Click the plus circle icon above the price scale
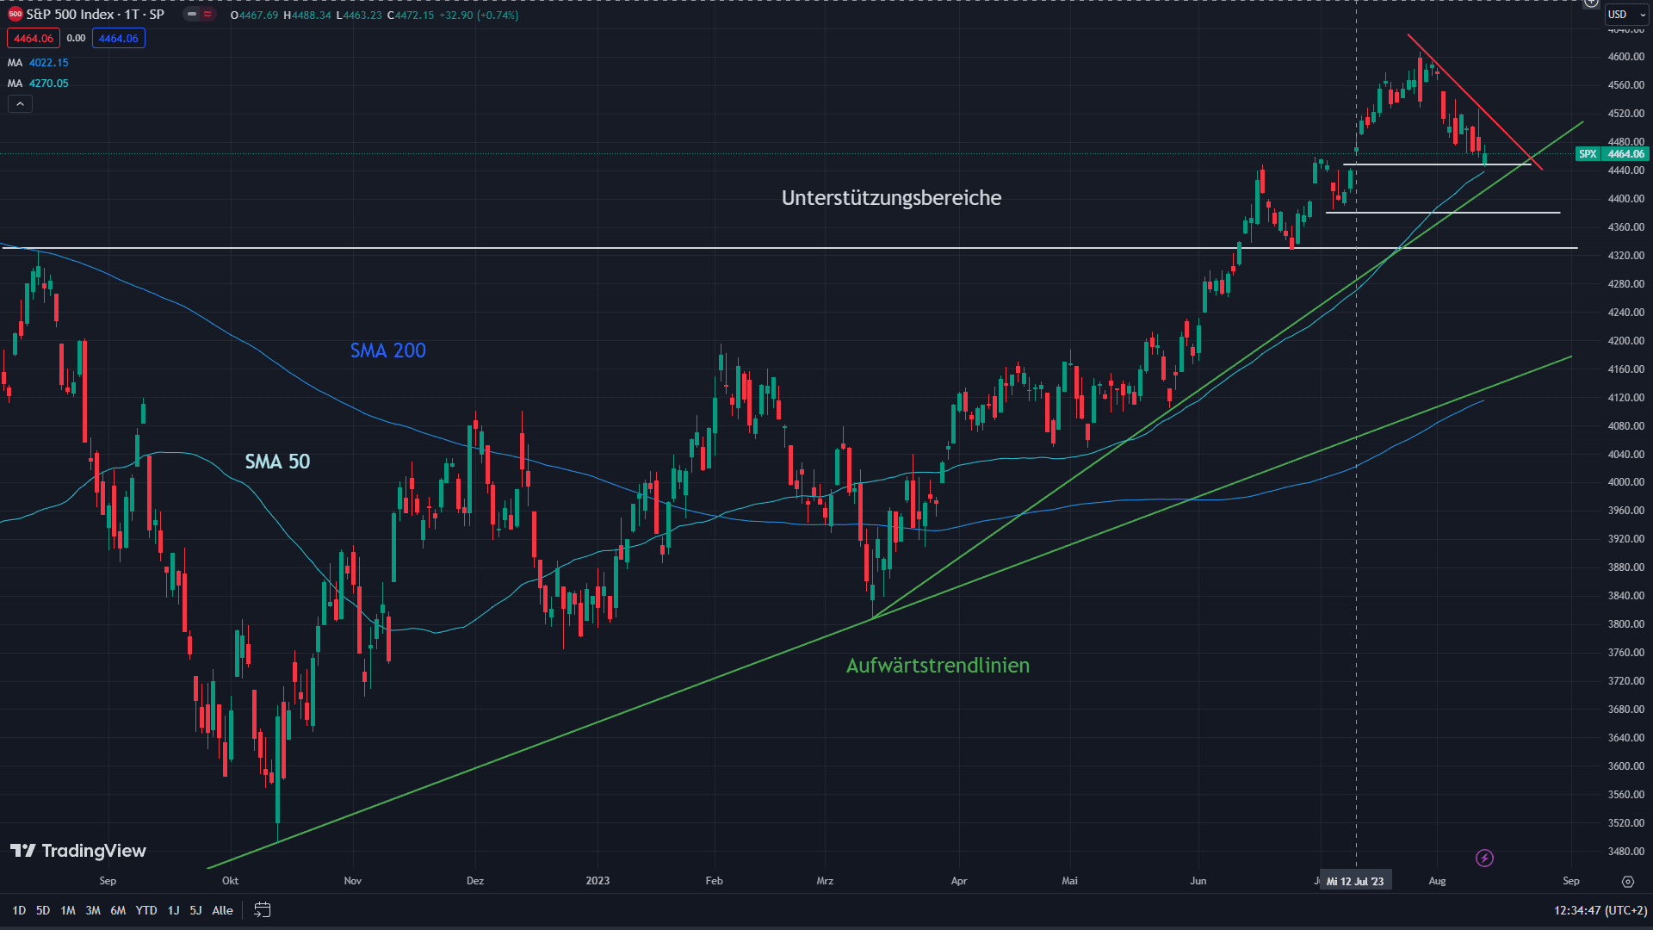 click(1591, 3)
